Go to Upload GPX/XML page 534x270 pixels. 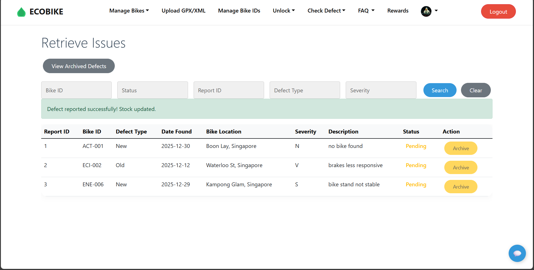[x=184, y=11]
